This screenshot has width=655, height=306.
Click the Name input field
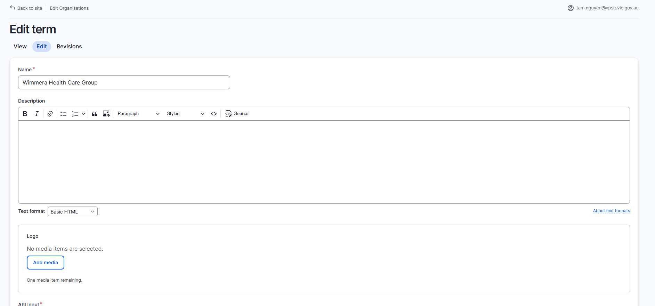[124, 82]
